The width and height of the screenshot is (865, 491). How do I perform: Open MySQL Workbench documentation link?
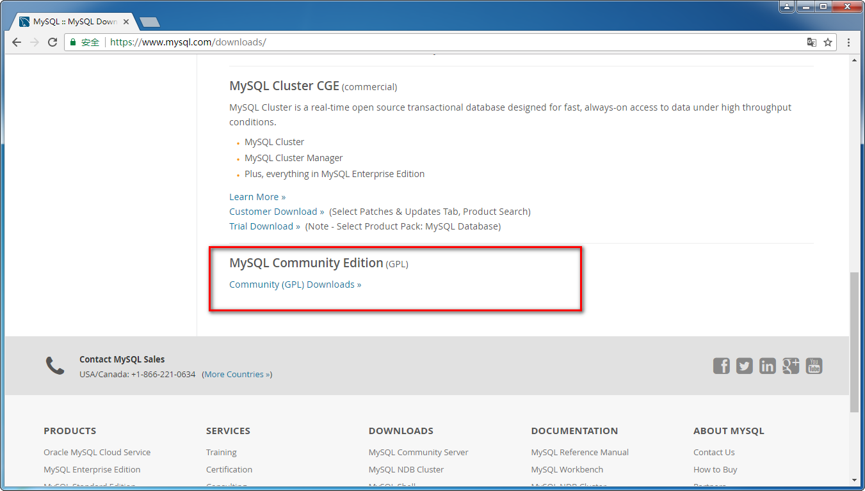[x=567, y=469]
